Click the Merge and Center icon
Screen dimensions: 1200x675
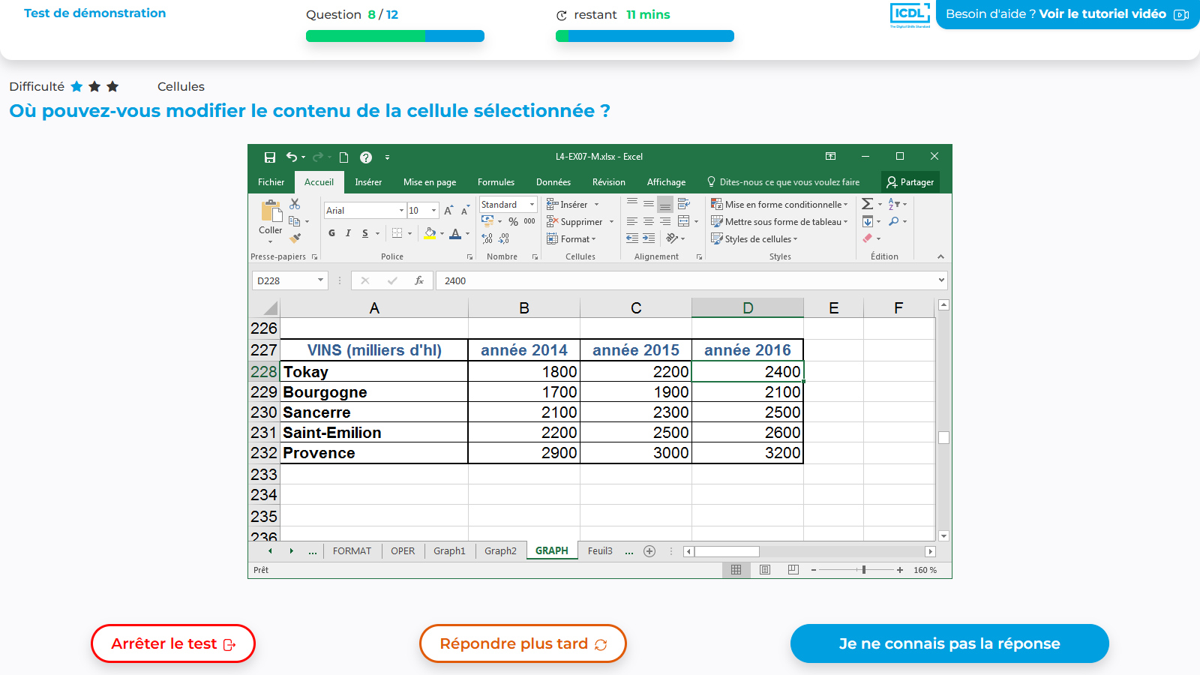684,221
